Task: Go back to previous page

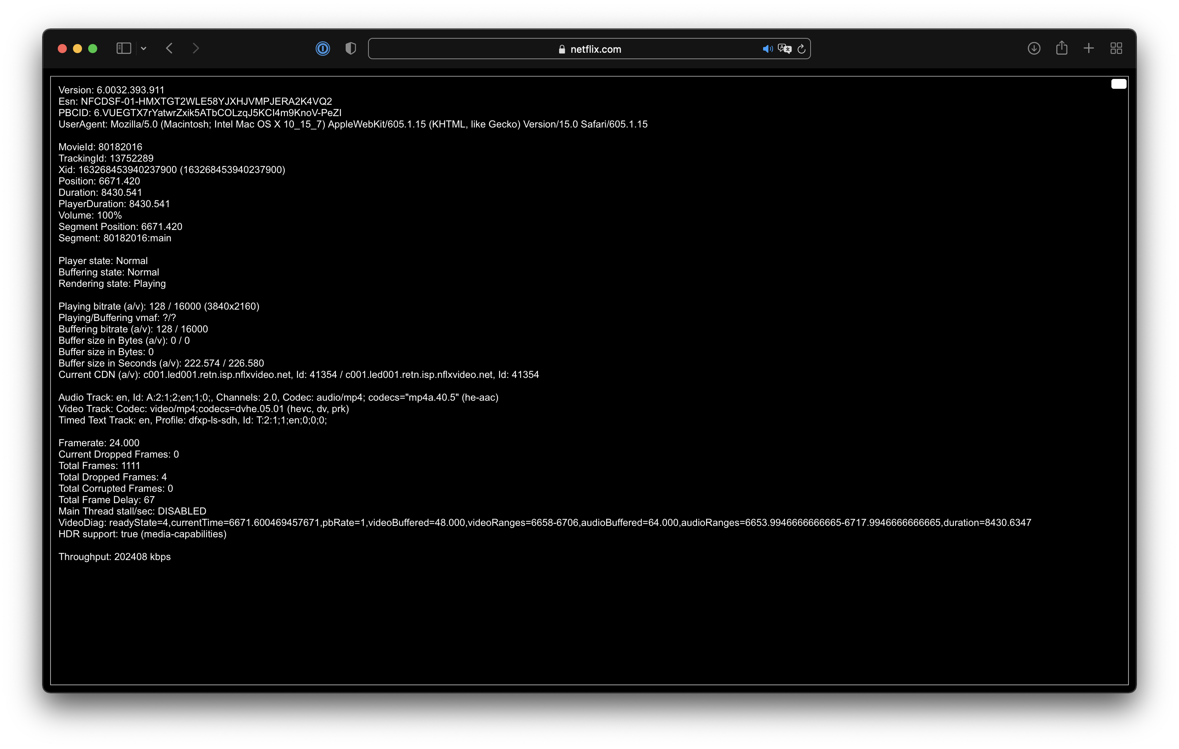Action: (x=169, y=49)
